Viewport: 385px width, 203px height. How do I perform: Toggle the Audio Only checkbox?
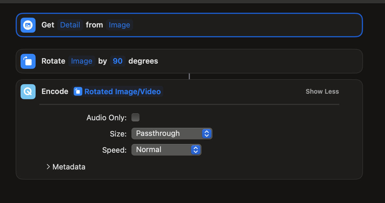[135, 117]
